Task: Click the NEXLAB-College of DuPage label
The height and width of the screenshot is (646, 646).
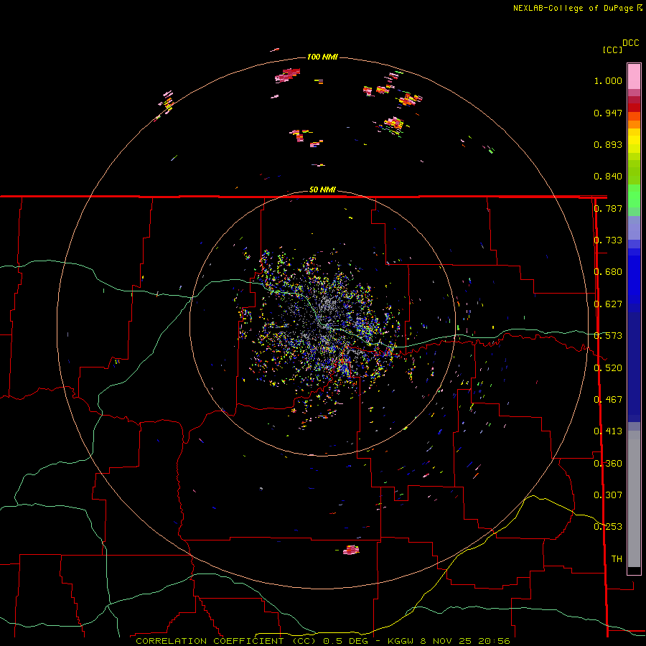Action: [x=577, y=8]
